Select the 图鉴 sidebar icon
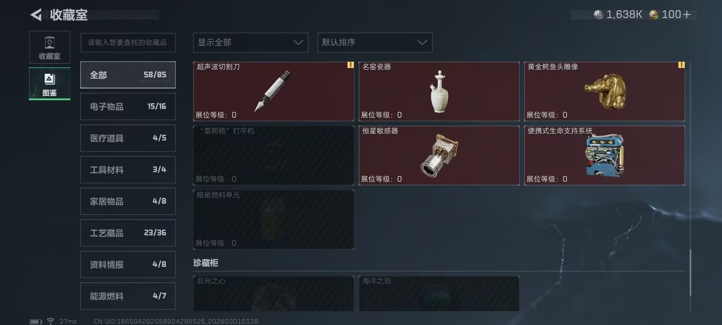 click(x=50, y=84)
